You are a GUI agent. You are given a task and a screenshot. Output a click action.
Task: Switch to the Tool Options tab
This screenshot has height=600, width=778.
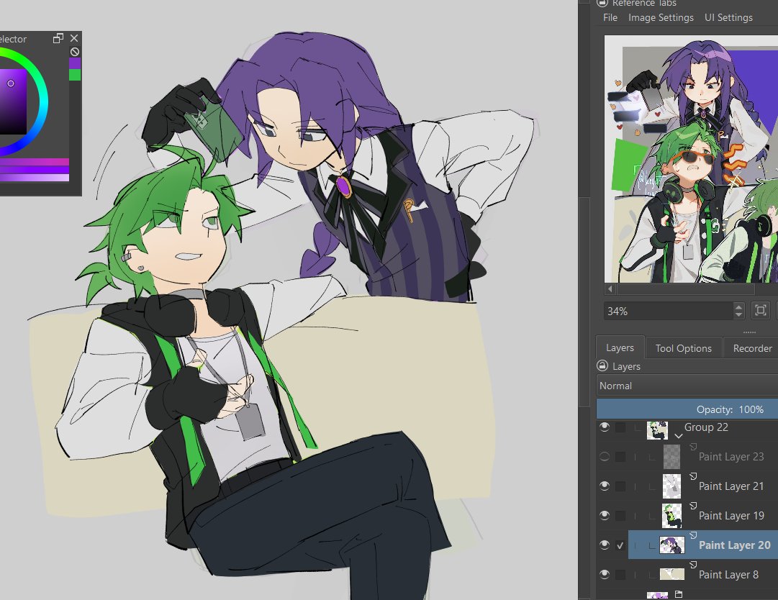[683, 348]
